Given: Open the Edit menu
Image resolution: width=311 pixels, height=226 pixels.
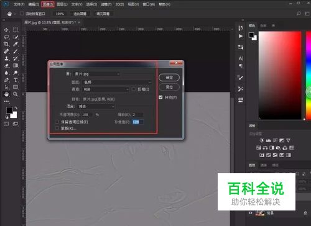Looking at the screenshot, I should (34, 4).
